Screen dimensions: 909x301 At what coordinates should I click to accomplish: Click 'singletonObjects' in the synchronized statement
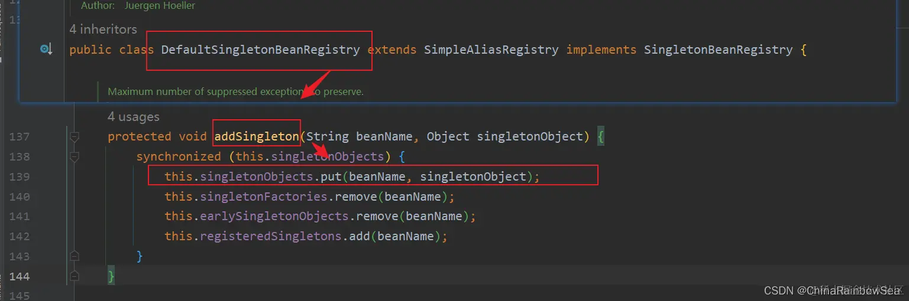pos(327,156)
